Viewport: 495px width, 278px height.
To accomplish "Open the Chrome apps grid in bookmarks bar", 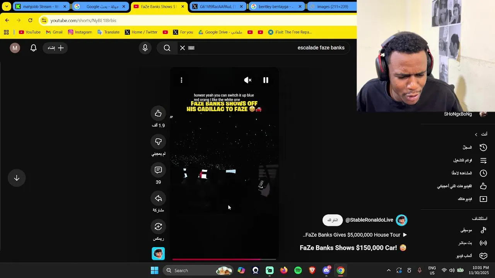I will click(x=6, y=32).
